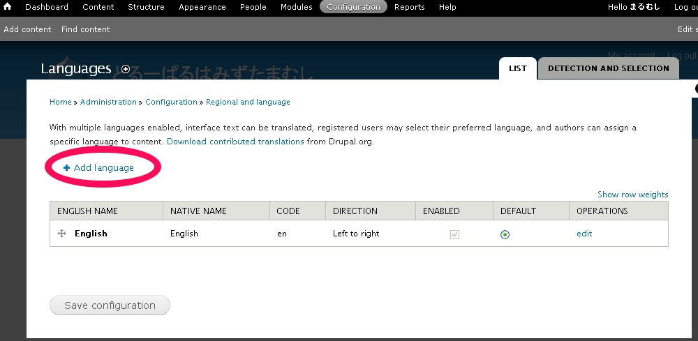Click the Add content shortcut
Screen dimensions: 698x341
coord(27,29)
